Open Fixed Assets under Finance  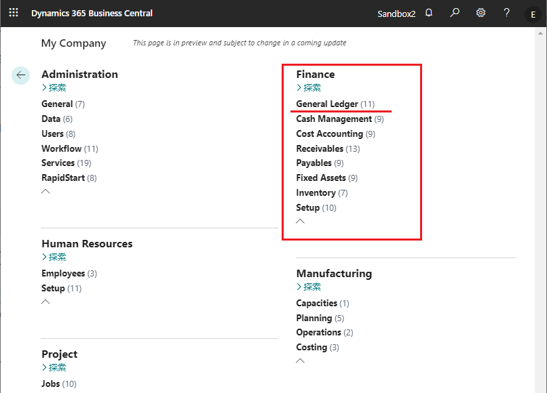click(327, 178)
